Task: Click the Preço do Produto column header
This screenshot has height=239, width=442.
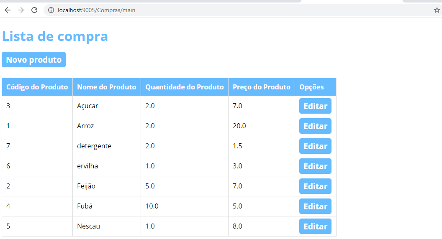Action: 262,87
